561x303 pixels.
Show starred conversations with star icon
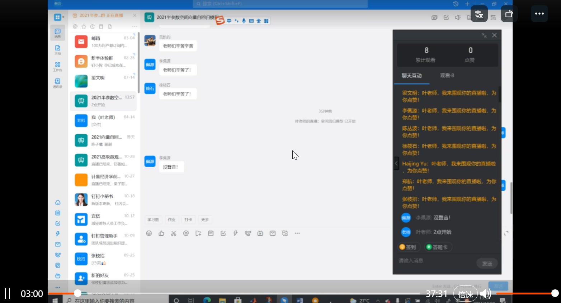[84, 27]
